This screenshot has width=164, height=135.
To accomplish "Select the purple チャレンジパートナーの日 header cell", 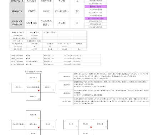I will coord(96,18).
